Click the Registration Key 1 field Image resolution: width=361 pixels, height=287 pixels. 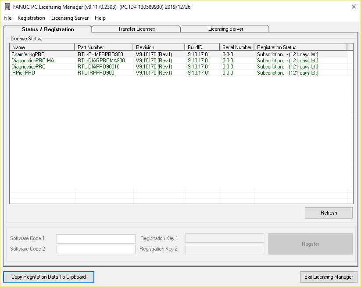225,238
